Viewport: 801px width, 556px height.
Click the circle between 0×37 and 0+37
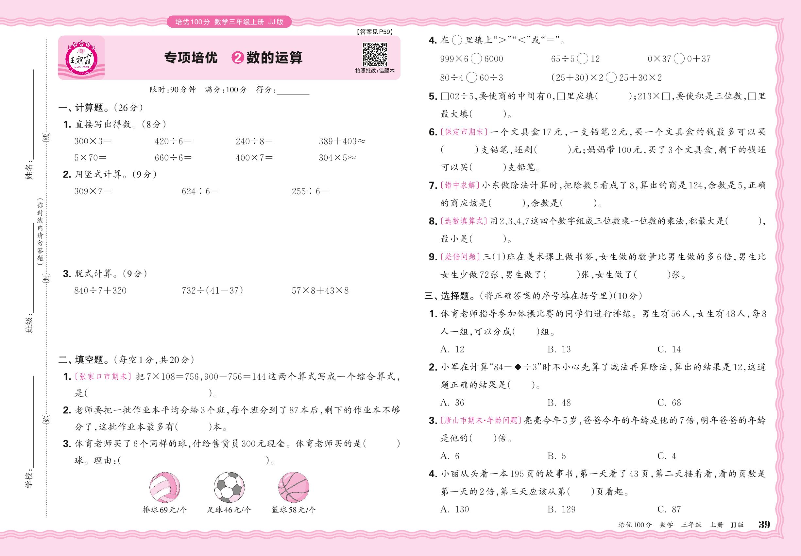(x=679, y=59)
